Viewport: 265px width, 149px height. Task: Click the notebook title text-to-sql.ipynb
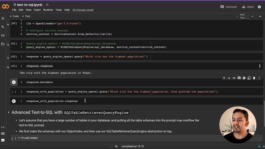tap(29, 5)
